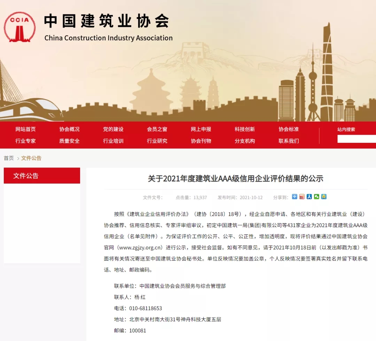The height and width of the screenshot is (341, 376).
Task: Share article to Renren
Action: pyautogui.click(x=310, y=197)
